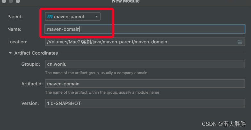Click the New Module window title
Image resolution: width=251 pixels, height=130 pixels.
point(125,1)
